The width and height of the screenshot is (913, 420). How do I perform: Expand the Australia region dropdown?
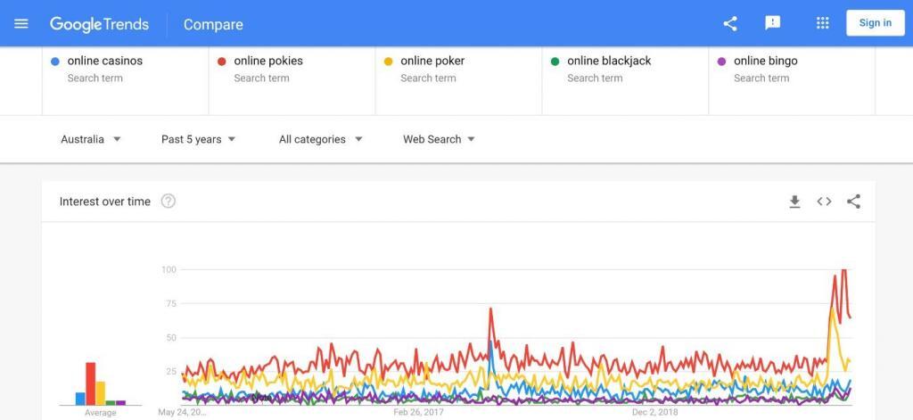click(x=91, y=139)
